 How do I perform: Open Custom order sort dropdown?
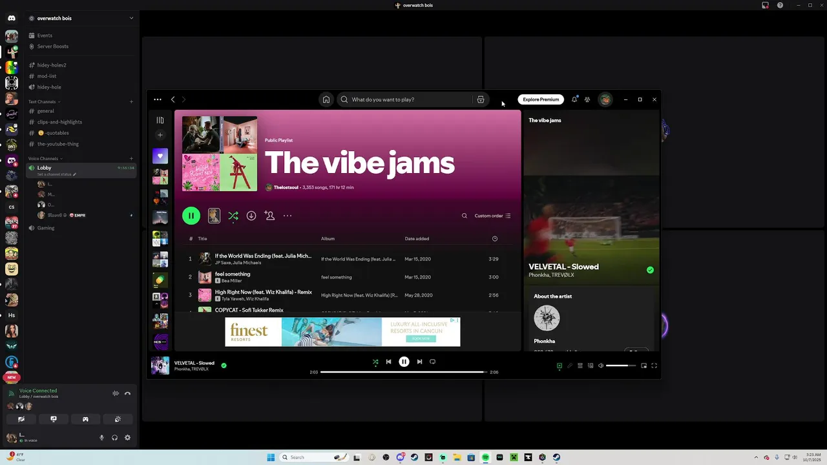click(492, 216)
